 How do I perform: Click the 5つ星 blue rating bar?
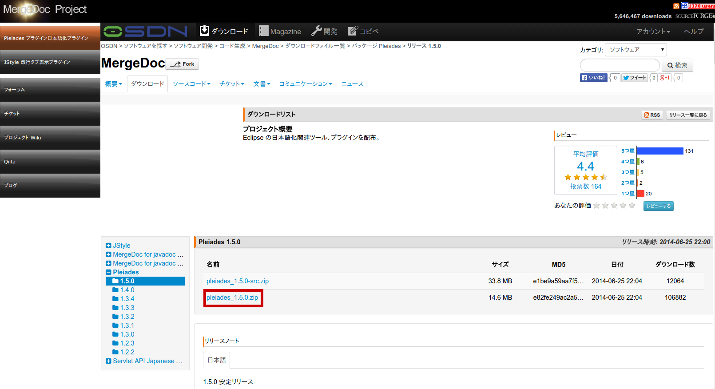[660, 151]
